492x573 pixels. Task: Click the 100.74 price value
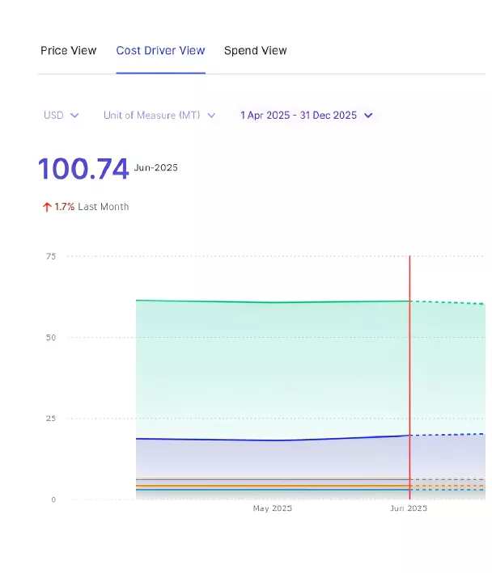(x=83, y=170)
